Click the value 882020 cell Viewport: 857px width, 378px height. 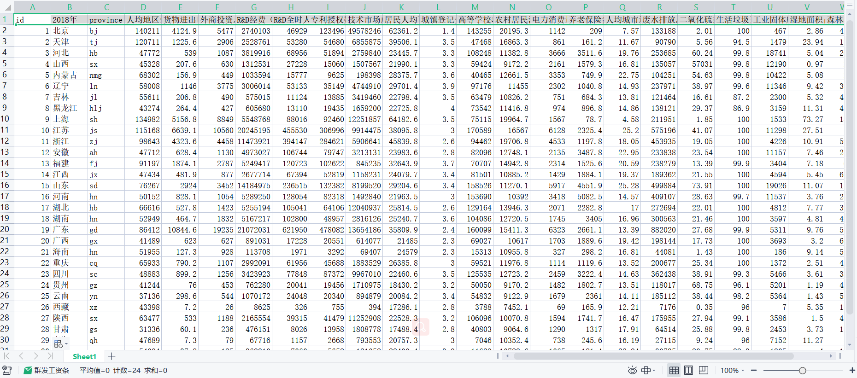pos(659,230)
